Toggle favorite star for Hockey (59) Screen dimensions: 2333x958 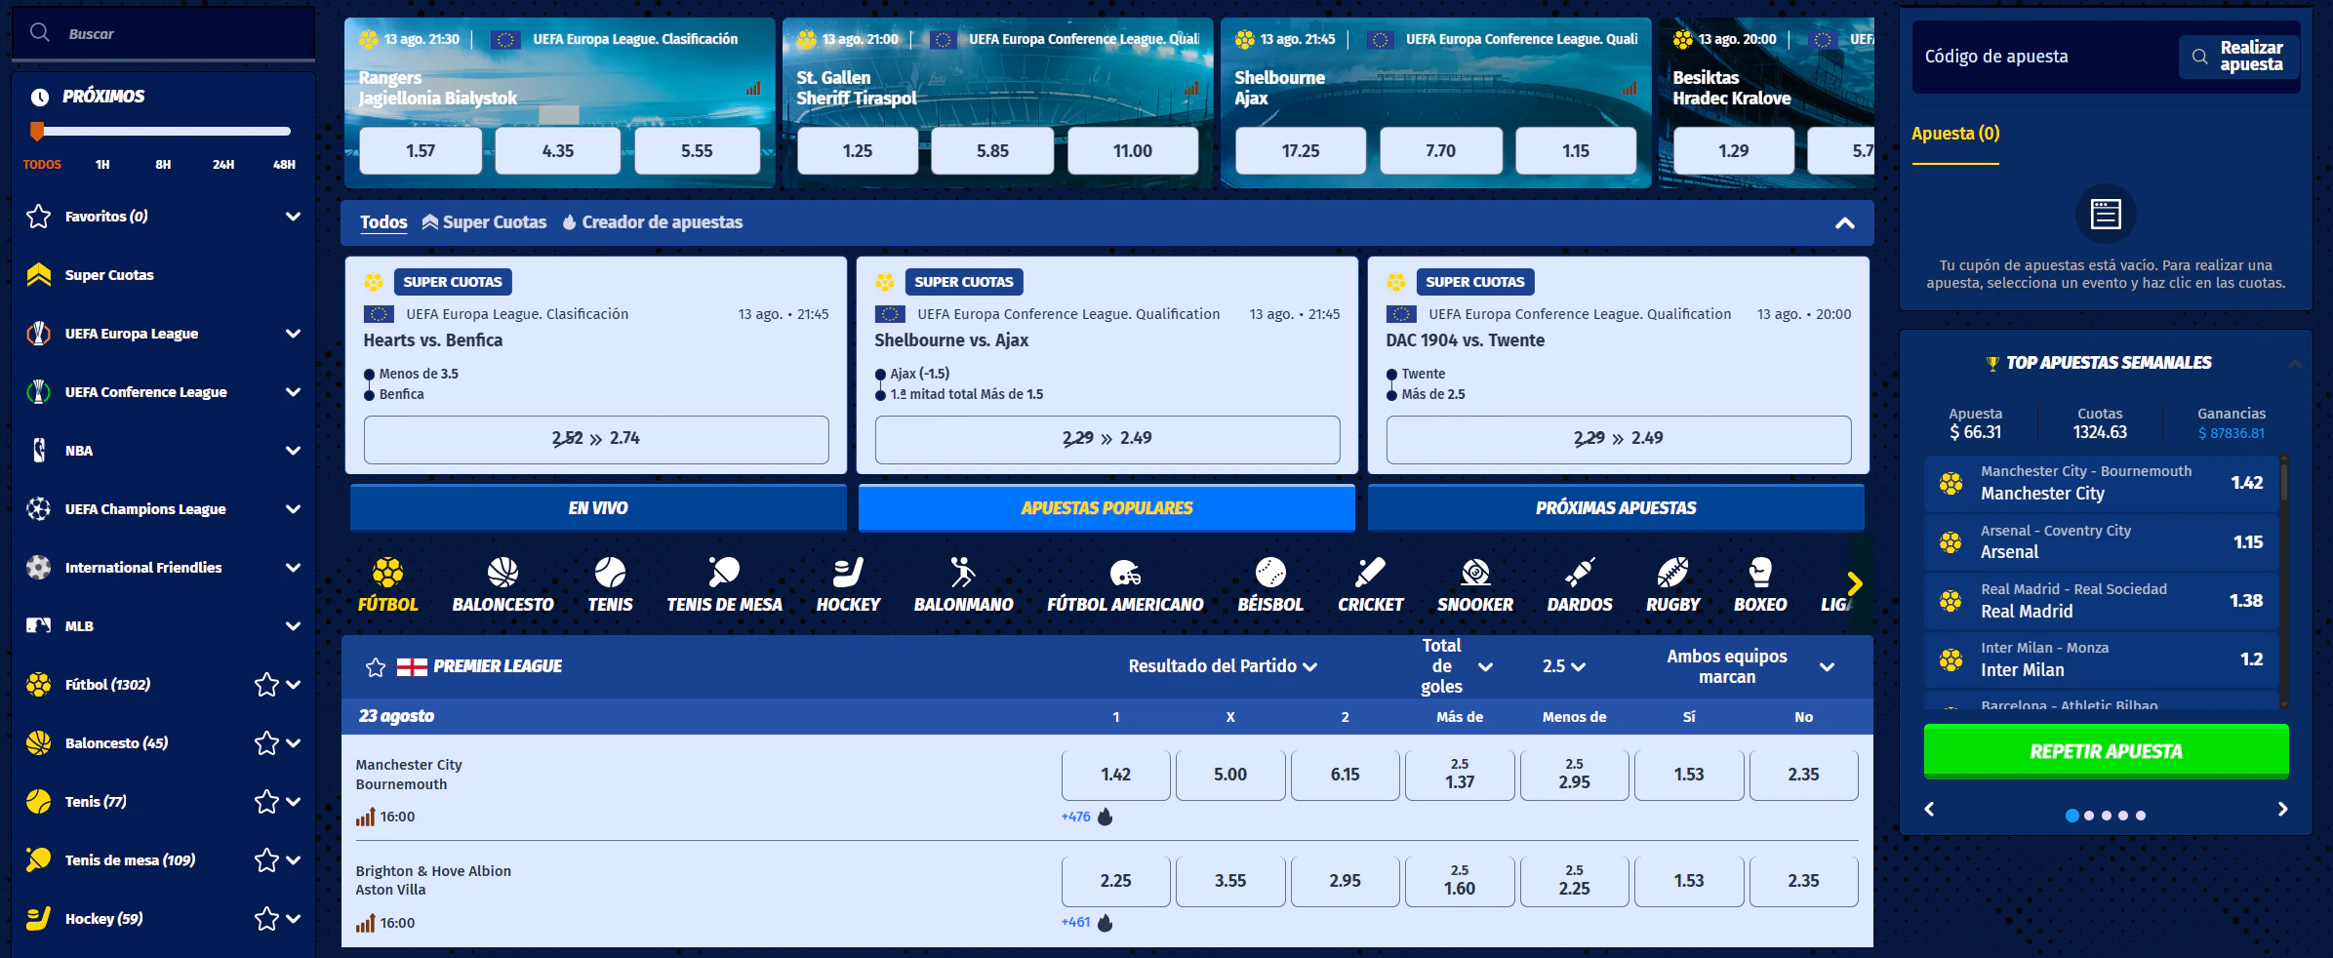pyautogui.click(x=266, y=919)
